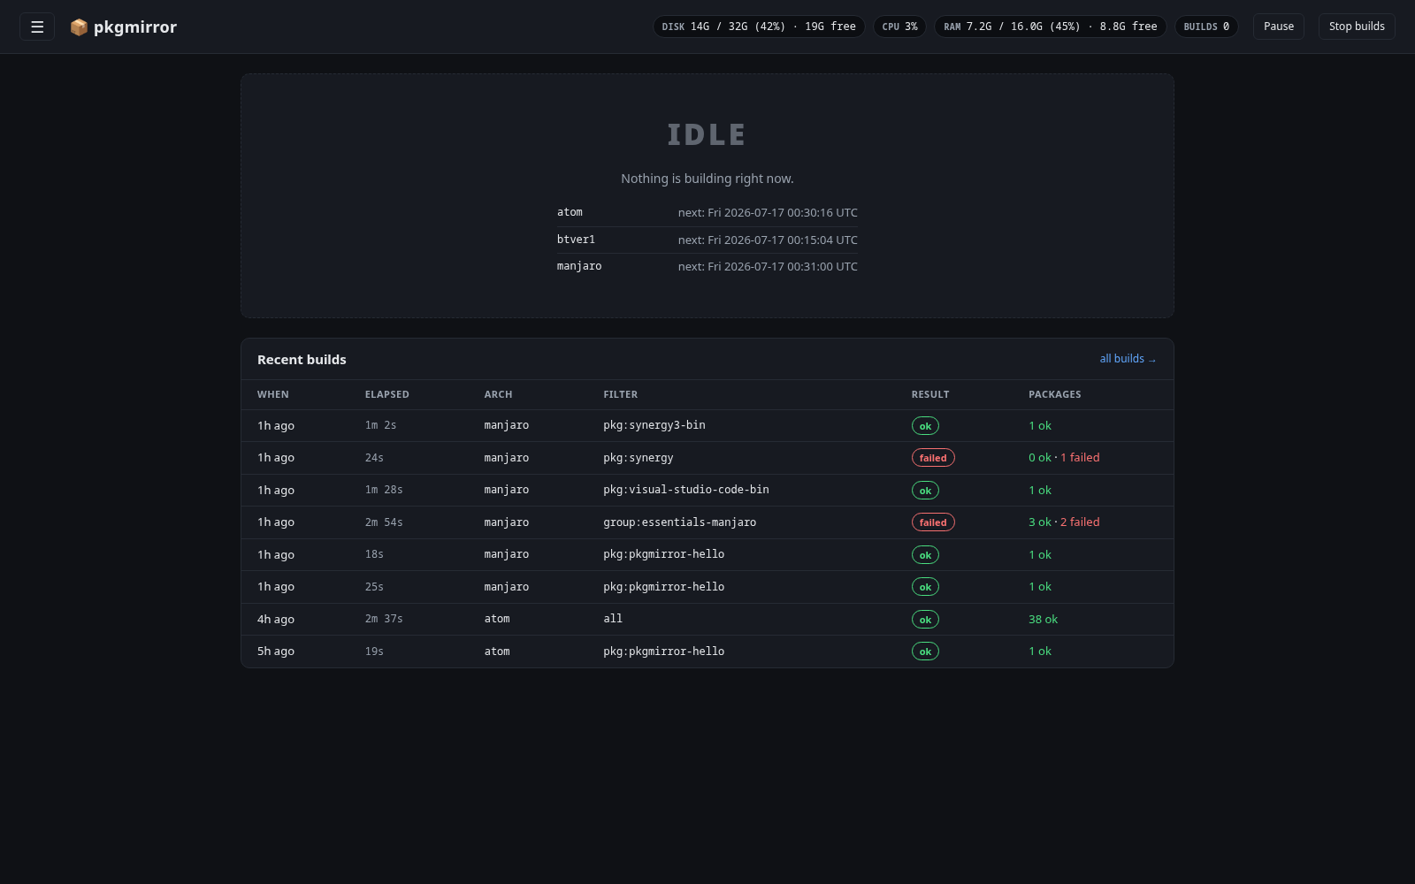Open the 25s pkgmirror-hello build
This screenshot has height=884, width=1415.
point(707,587)
